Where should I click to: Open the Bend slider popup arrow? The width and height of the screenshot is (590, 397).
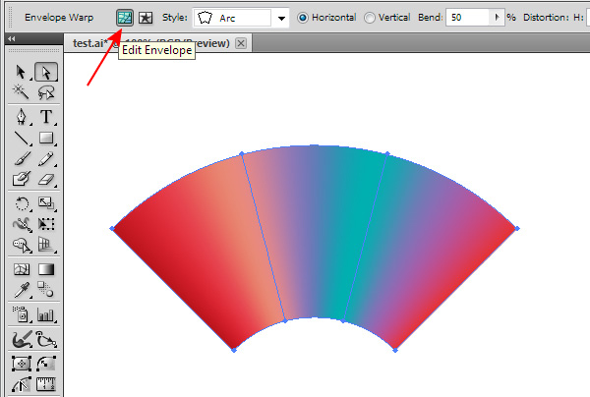click(x=497, y=18)
